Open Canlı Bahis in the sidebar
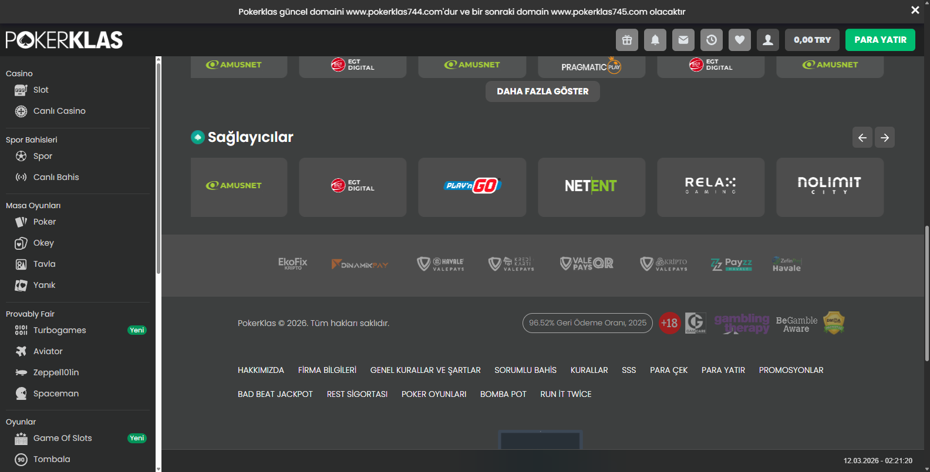Image resolution: width=930 pixels, height=472 pixels. tap(56, 177)
